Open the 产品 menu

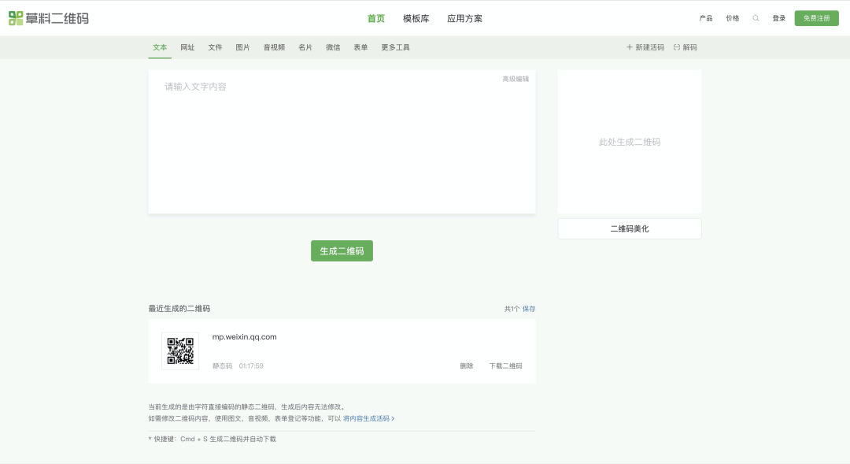click(706, 18)
